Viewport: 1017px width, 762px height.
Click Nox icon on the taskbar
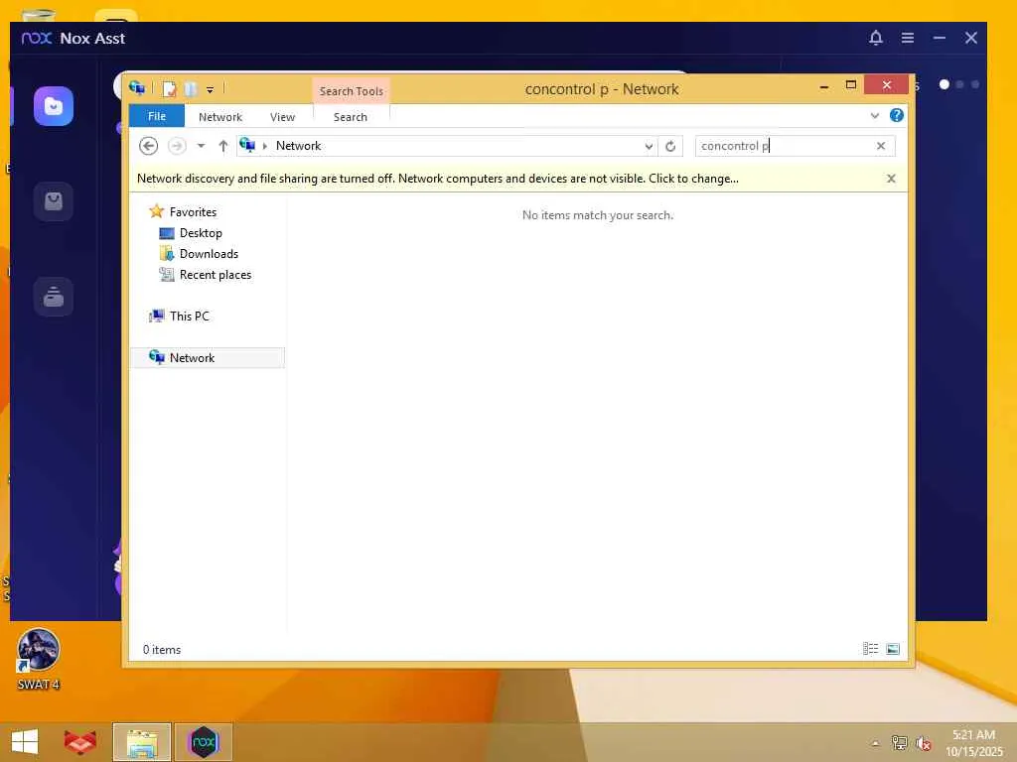(x=203, y=742)
